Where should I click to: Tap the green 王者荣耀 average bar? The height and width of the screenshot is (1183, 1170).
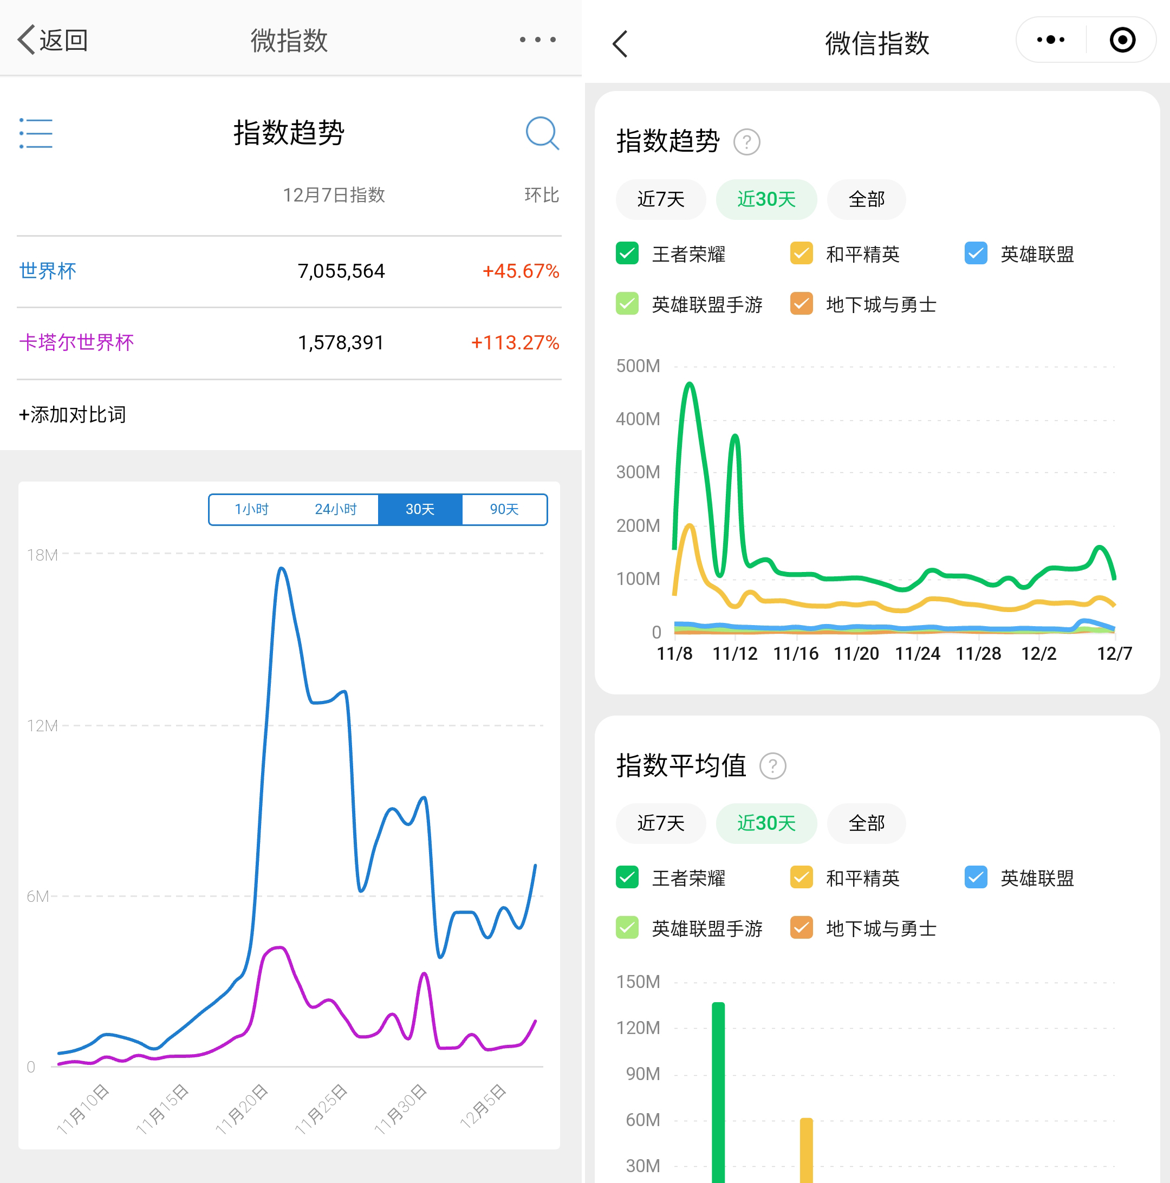(x=718, y=1090)
